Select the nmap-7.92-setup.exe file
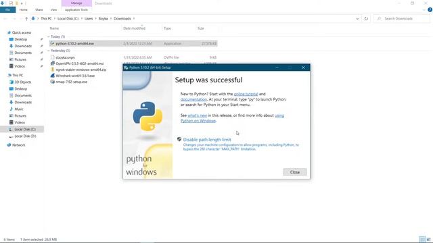Screen dimensions: 433x243 [x=72, y=82]
